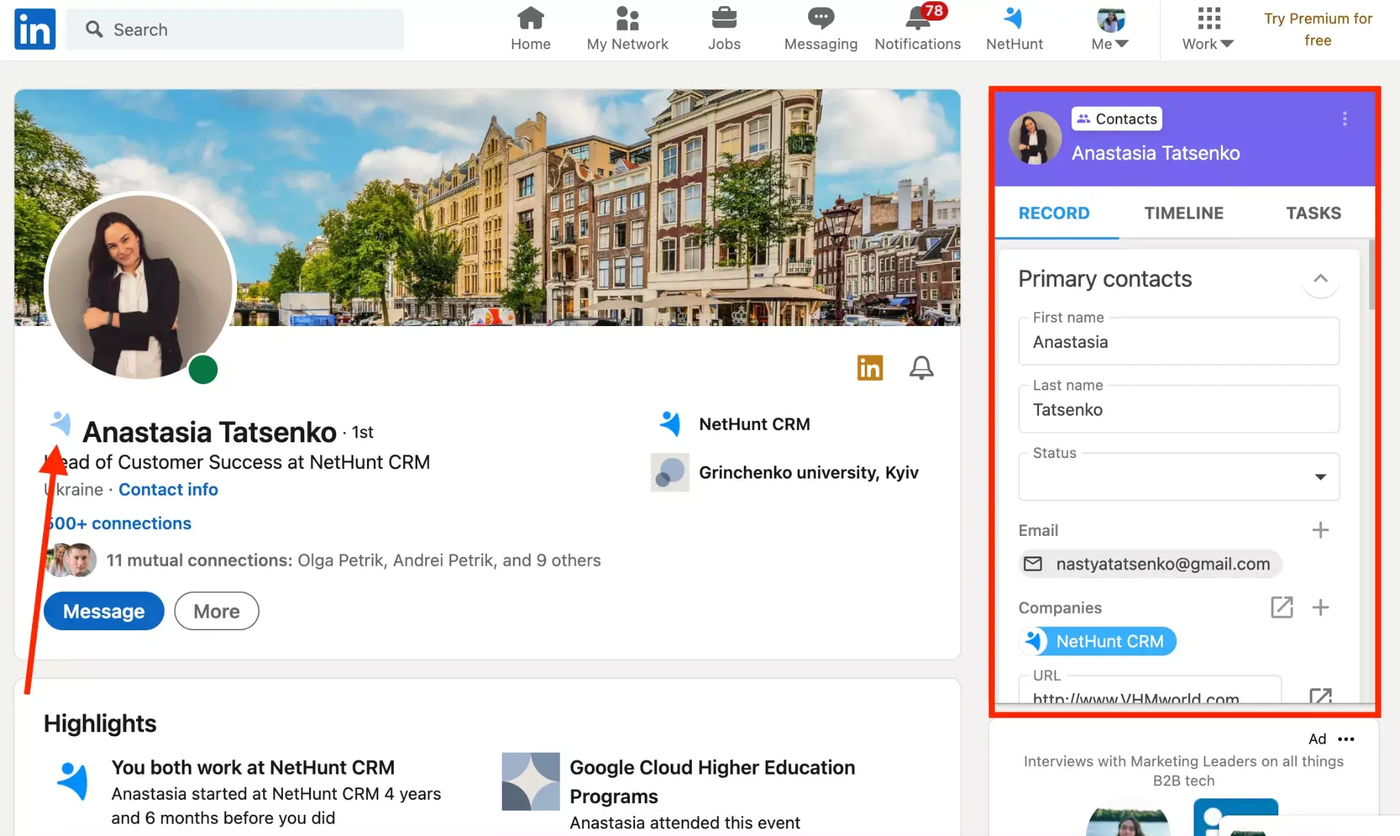The image size is (1400, 836).
Task: Open the Jobs section
Action: point(724,29)
